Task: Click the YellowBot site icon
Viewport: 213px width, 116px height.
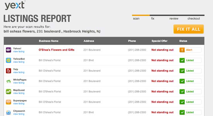Action: pos(9,60)
